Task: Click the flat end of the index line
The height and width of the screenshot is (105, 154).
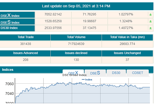Action: click(x=146, y=87)
